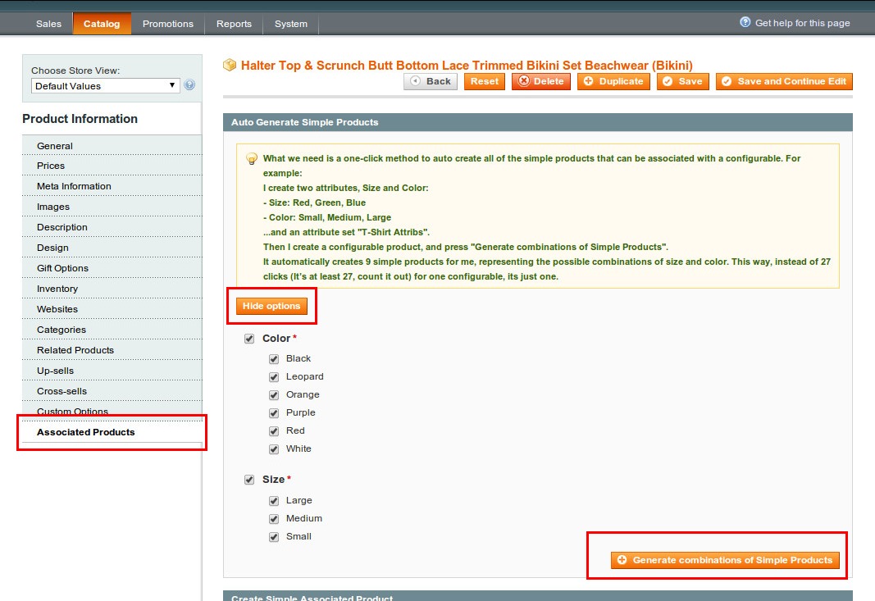Open the Description tab
The width and height of the screenshot is (875, 601).
(x=112, y=227)
